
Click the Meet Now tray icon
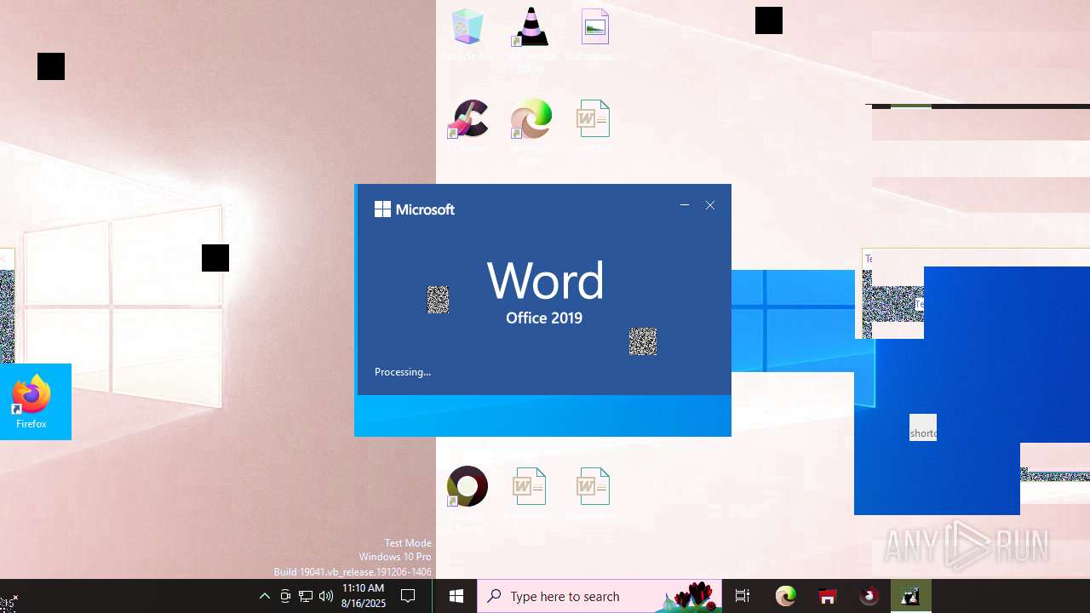click(285, 596)
